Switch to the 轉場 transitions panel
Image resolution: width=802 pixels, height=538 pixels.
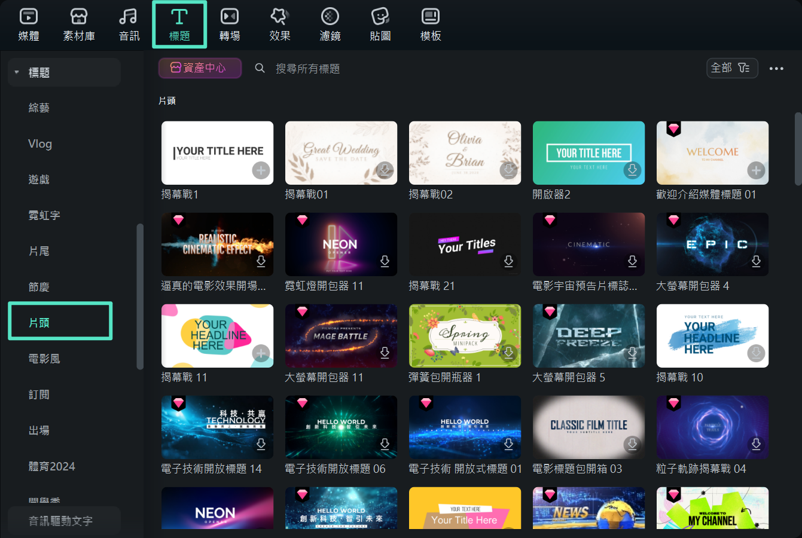click(229, 24)
